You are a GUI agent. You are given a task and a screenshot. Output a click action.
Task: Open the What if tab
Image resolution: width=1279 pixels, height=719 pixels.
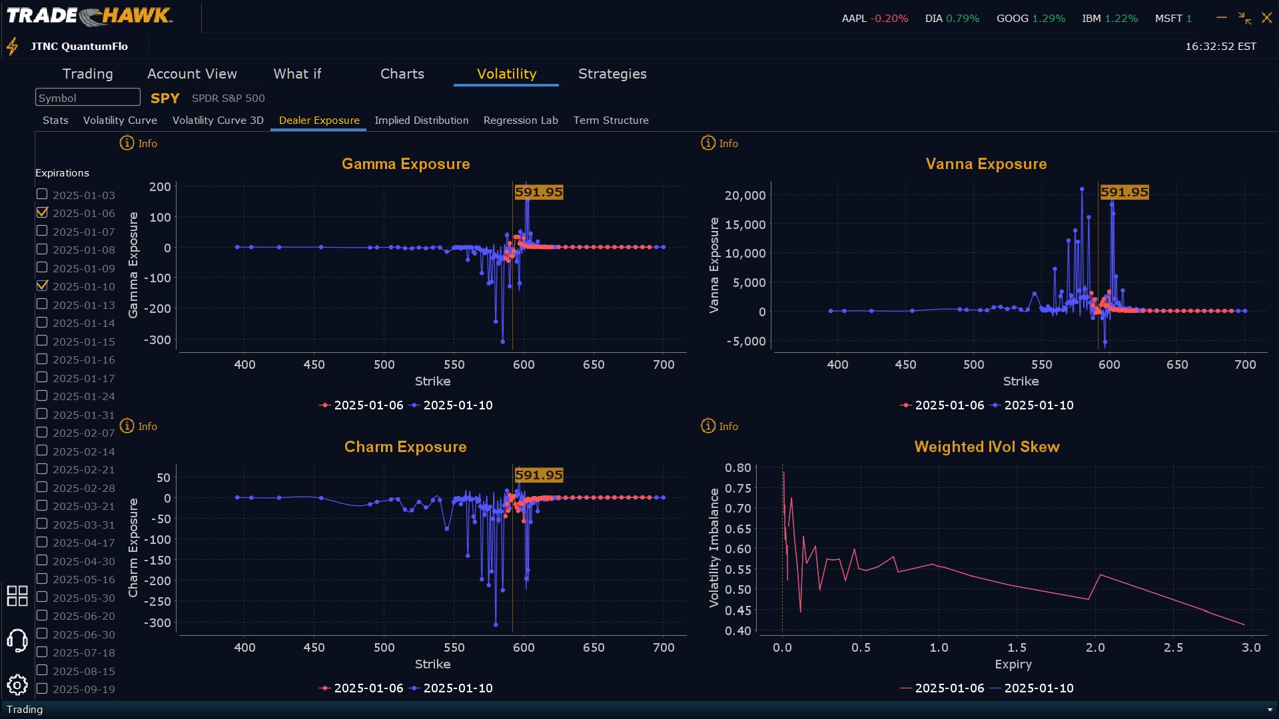pyautogui.click(x=297, y=74)
